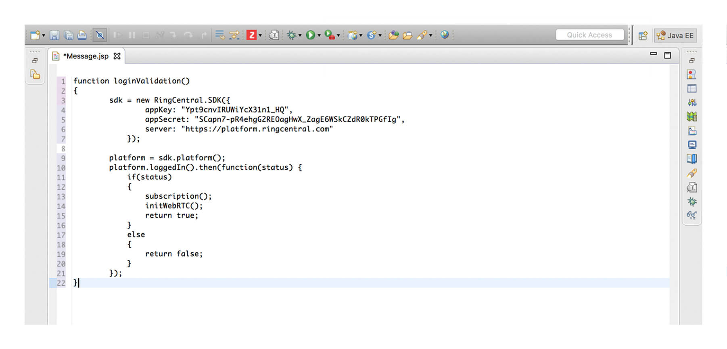Click the red Z toolbar icon

[x=251, y=35]
